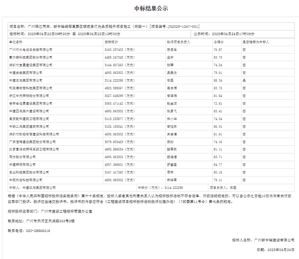Click the 是 recommendation cell for 中建三局
Viewport: 299px width, 259px height.
pyautogui.click(x=244, y=80)
